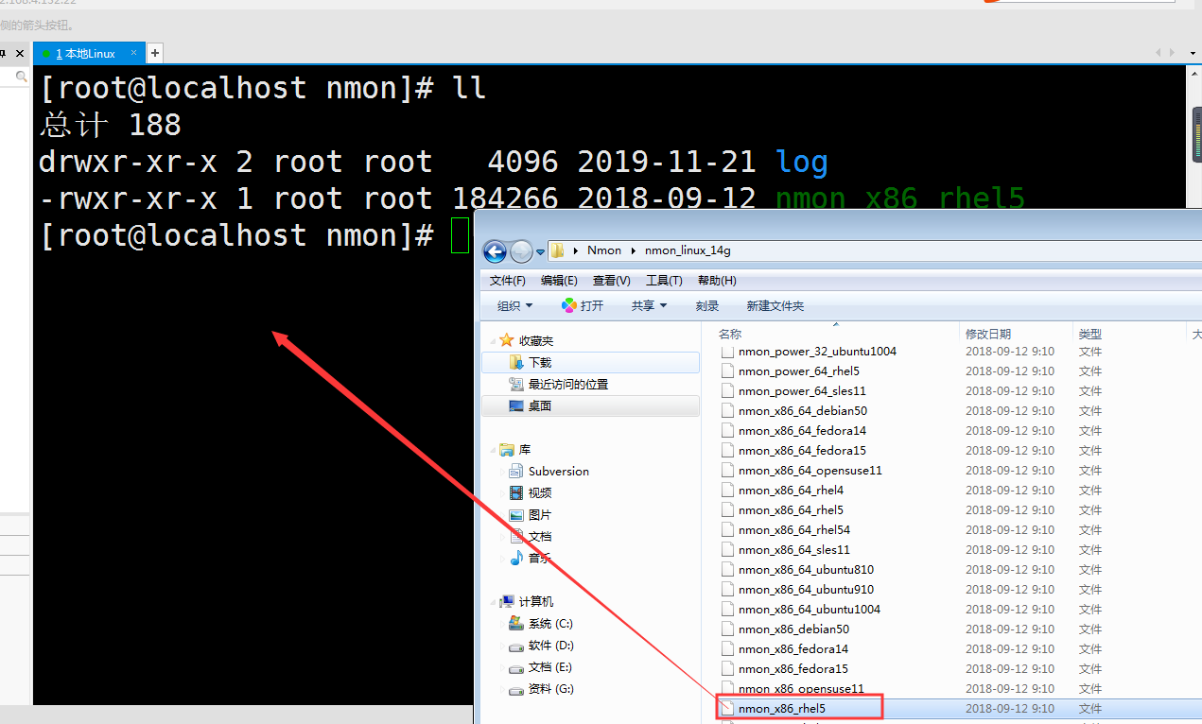Click the 系统 (C:) drive icon
Image resolution: width=1202 pixels, height=724 pixels.
(515, 623)
